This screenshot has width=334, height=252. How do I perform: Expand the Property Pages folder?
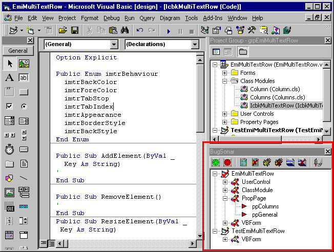pos(224,122)
